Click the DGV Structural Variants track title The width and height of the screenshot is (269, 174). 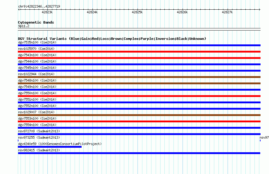112,39
